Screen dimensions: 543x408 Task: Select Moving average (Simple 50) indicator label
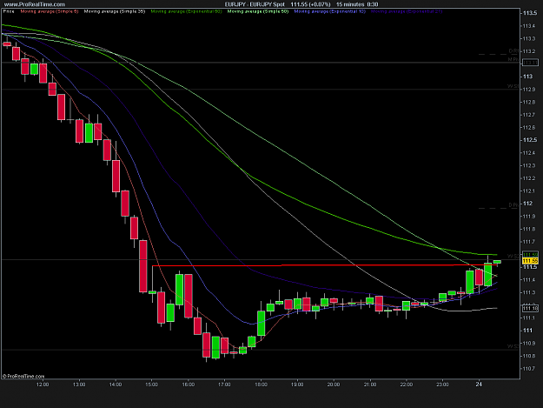click(x=258, y=11)
